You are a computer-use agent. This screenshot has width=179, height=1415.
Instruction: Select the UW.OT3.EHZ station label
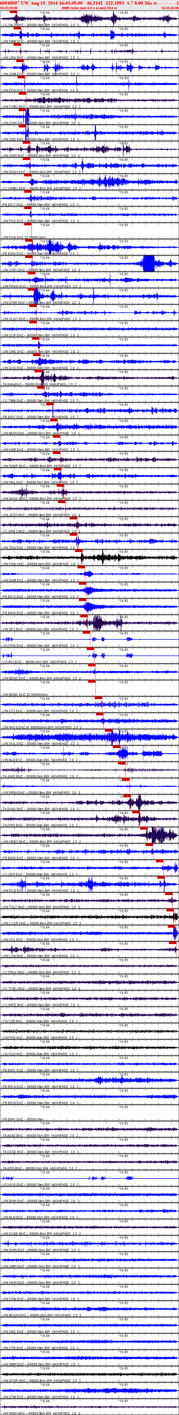pyautogui.click(x=40, y=711)
